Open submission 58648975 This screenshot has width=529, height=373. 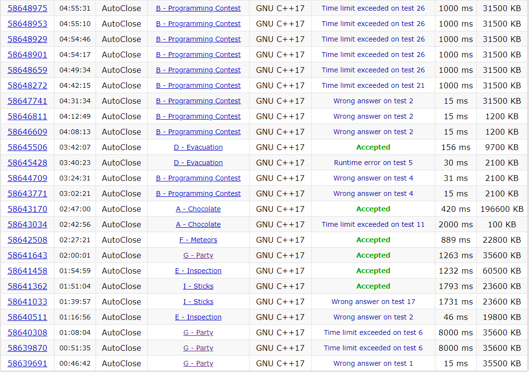coord(28,8)
